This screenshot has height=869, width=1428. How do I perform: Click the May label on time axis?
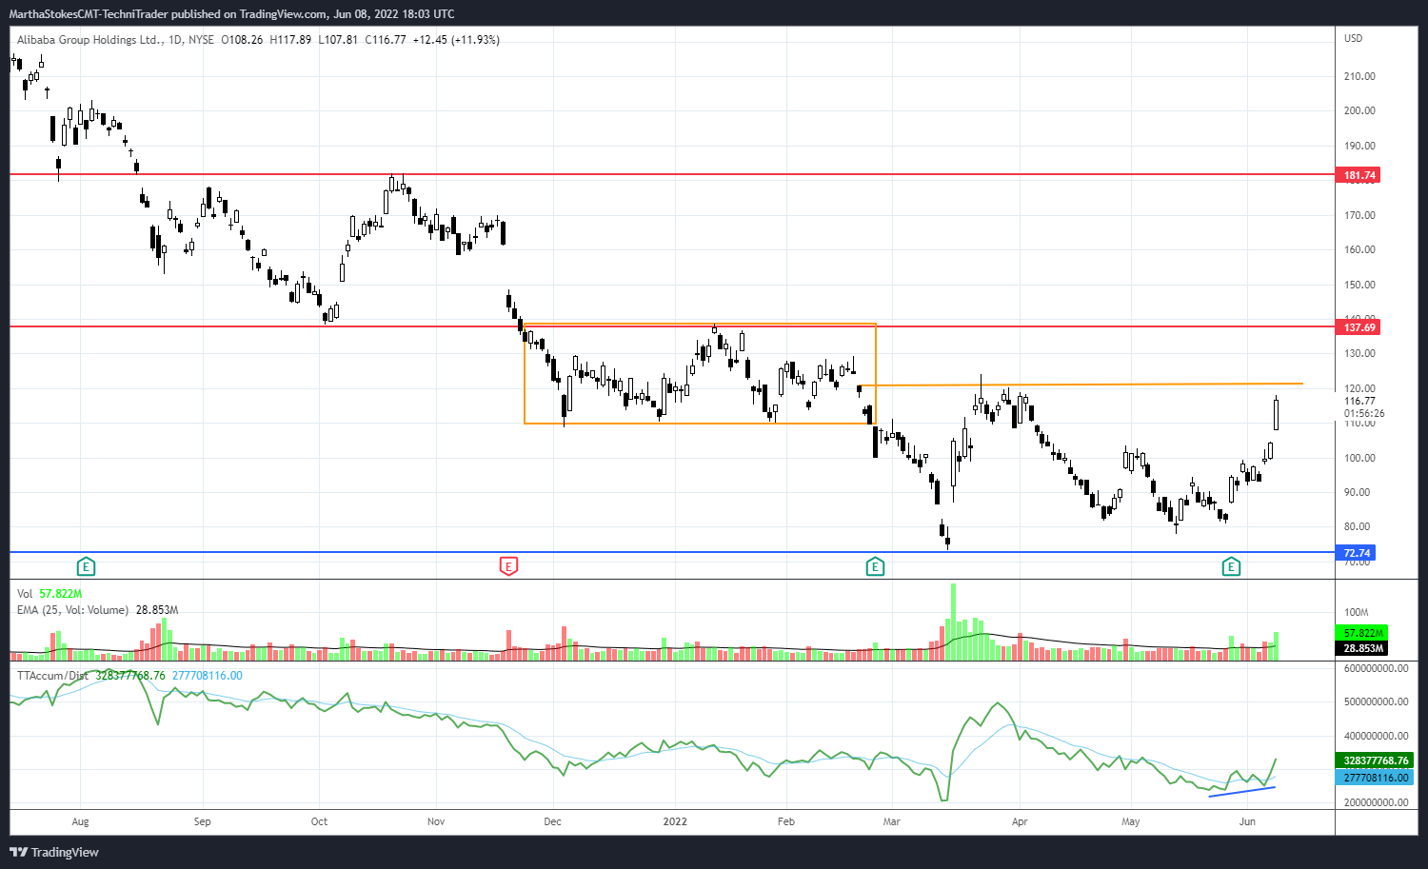[x=1130, y=821]
